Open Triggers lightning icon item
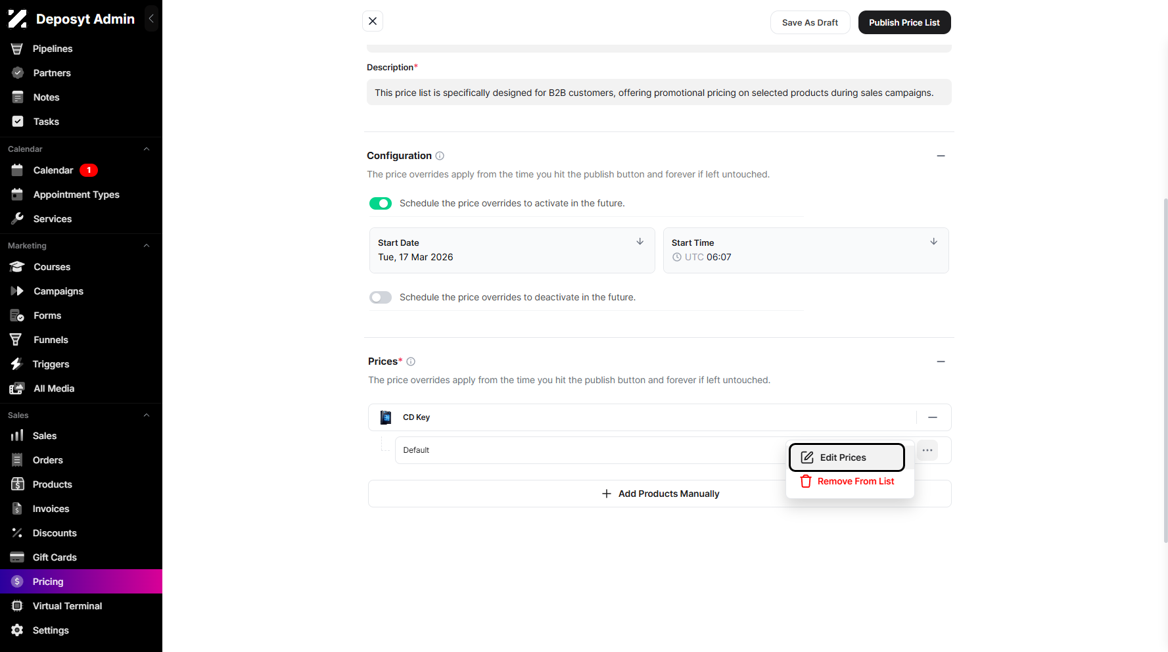The width and height of the screenshot is (1168, 652). pyautogui.click(x=17, y=364)
